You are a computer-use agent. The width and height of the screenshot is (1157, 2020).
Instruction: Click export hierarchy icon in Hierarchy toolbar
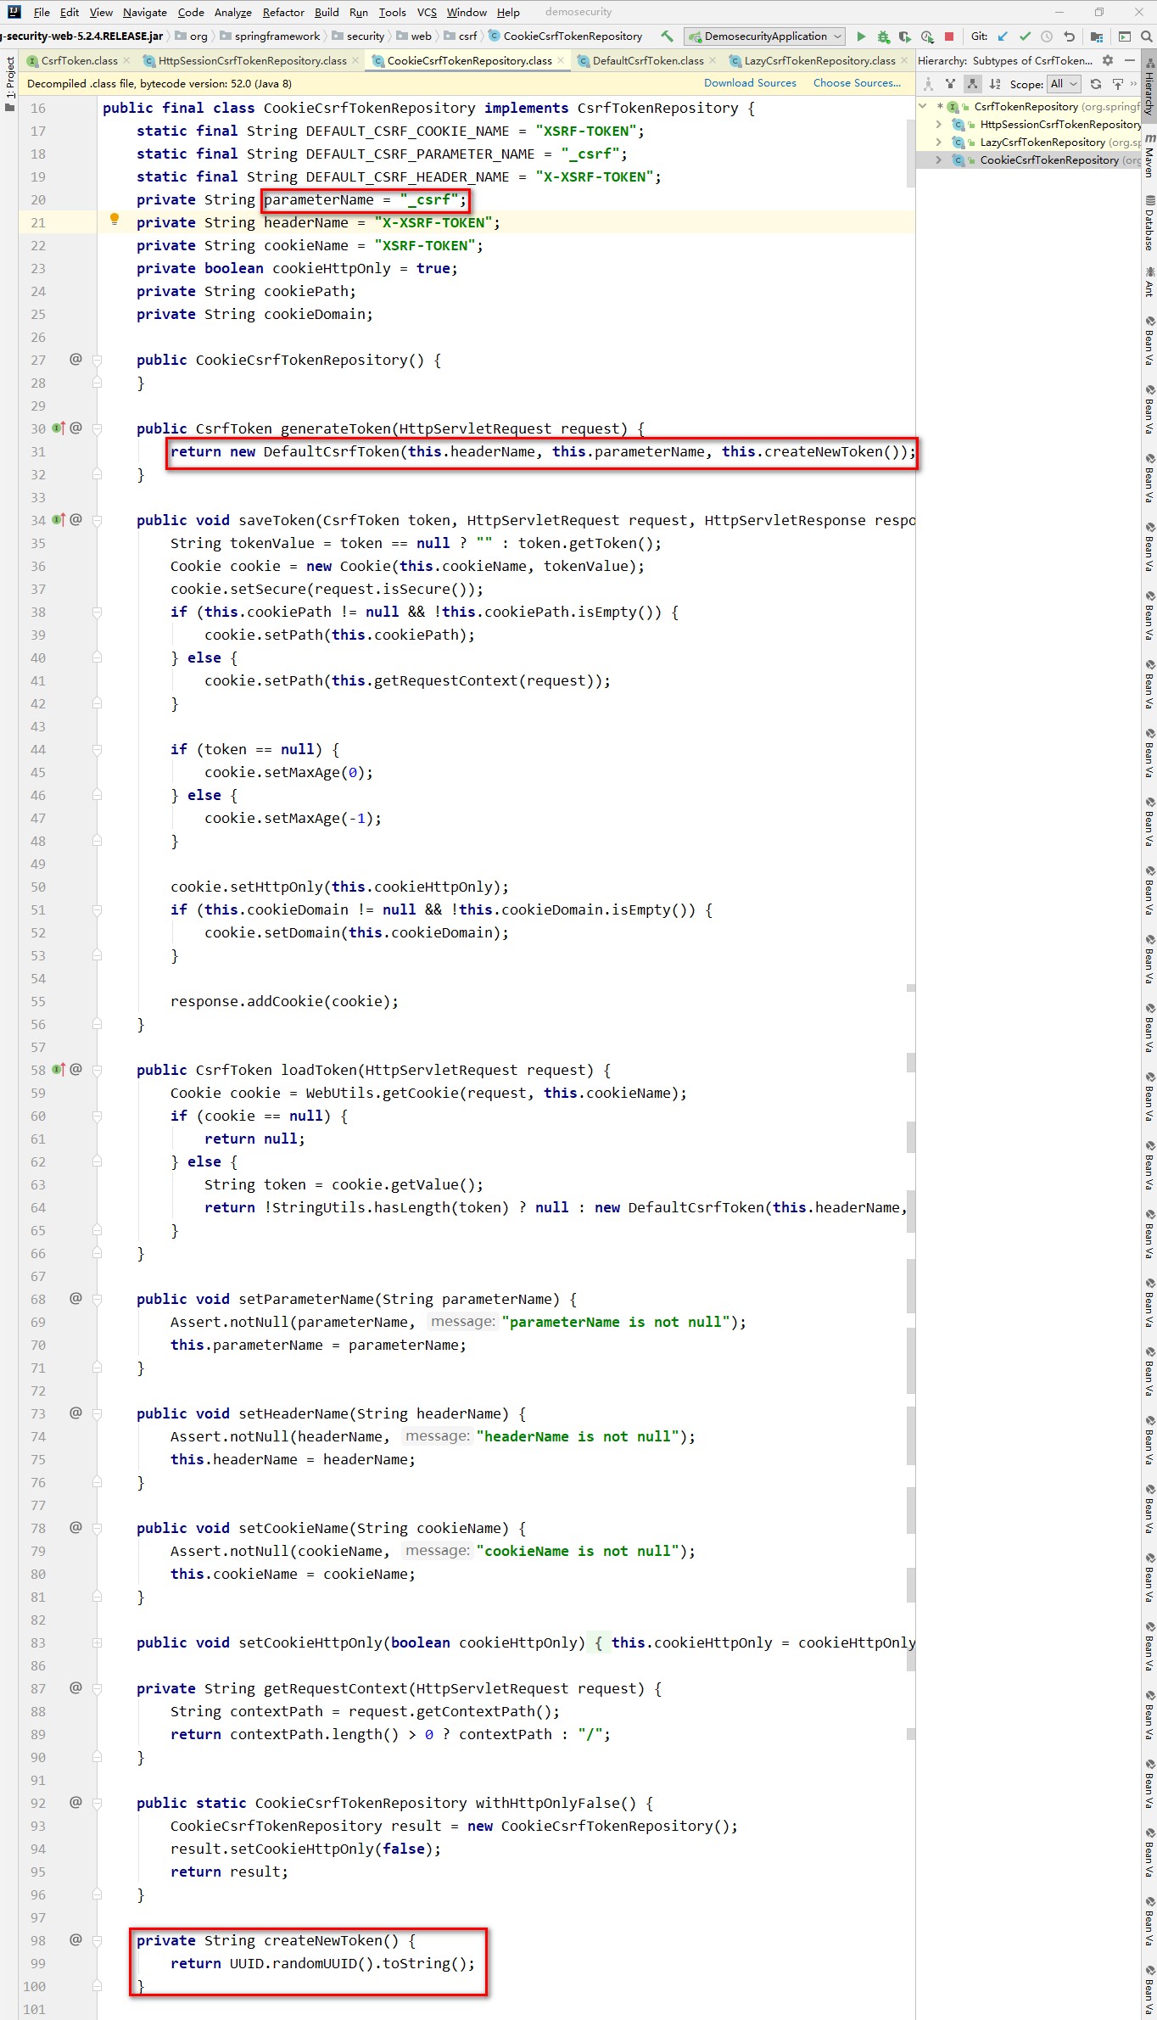1117,84
